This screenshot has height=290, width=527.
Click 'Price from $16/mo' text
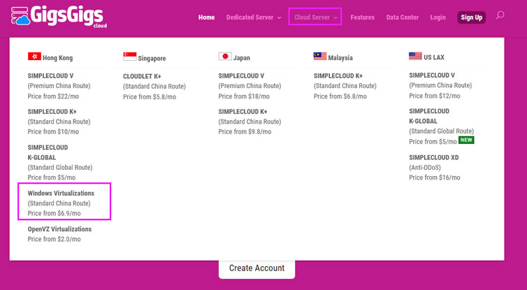tap(435, 177)
